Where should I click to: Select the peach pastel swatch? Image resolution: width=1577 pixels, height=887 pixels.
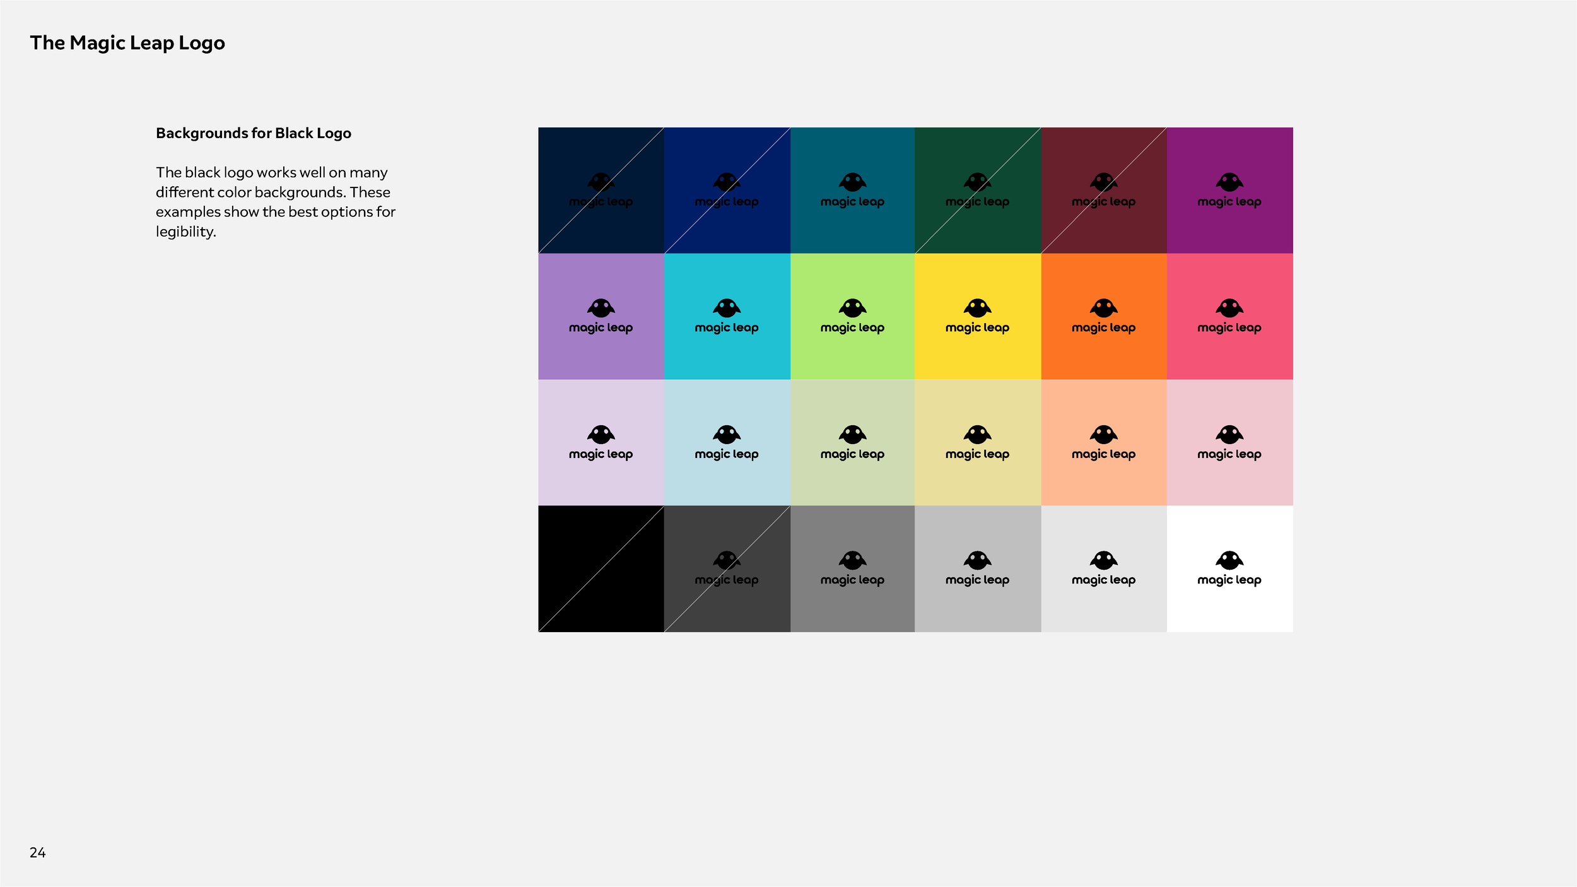point(1104,442)
